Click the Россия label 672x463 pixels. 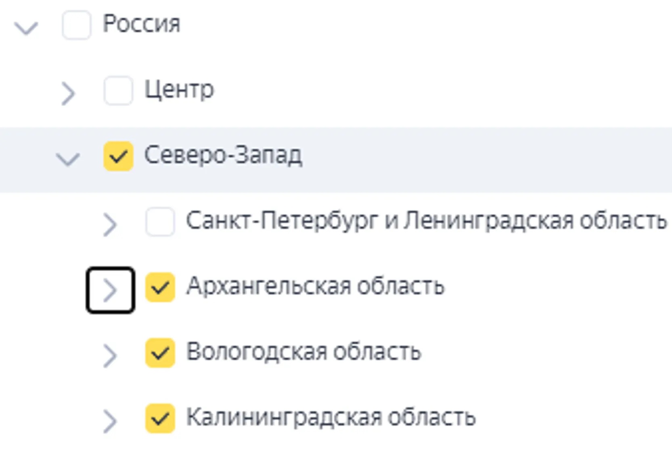[x=142, y=24]
